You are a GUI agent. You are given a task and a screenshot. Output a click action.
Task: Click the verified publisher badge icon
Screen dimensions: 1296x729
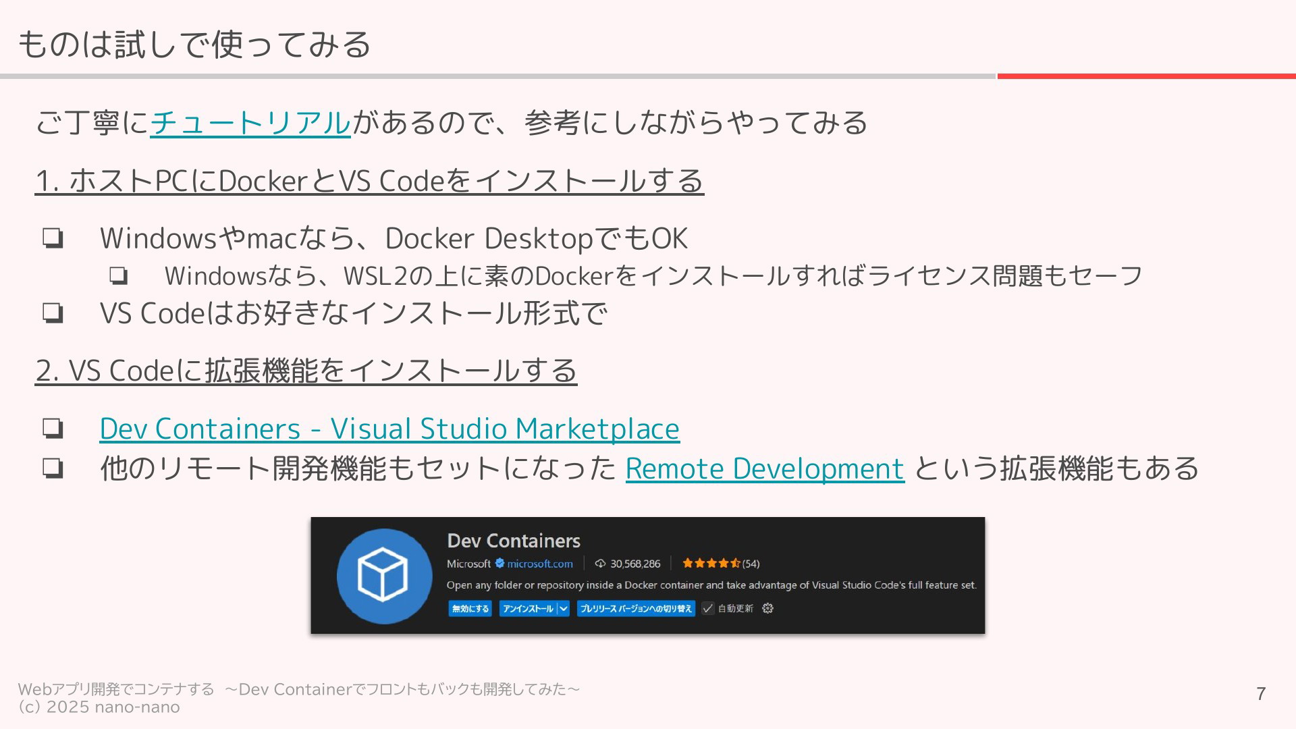tap(500, 563)
